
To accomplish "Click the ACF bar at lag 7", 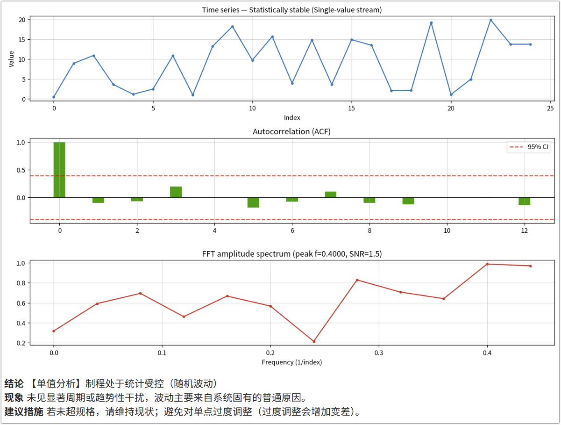I will point(331,194).
